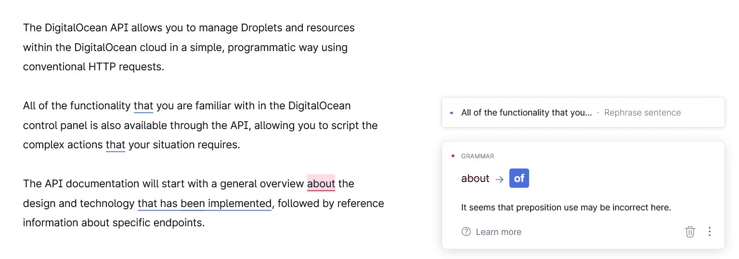Click the "information about specific endpoints" line
The height and width of the screenshot is (259, 739).
pos(114,222)
